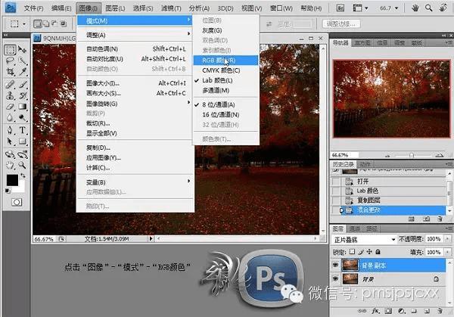The image size is (454, 317).
Task: Select the Gradient tool
Action: (x=22, y=107)
